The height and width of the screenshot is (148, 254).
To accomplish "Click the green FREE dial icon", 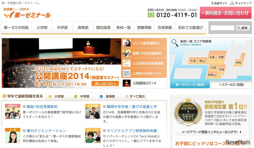I will pyautogui.click(x=151, y=15).
